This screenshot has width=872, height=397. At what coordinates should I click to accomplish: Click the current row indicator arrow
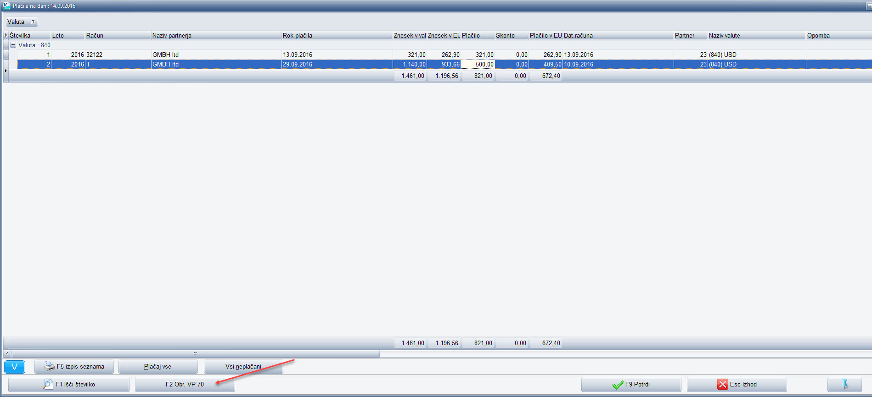(6, 71)
